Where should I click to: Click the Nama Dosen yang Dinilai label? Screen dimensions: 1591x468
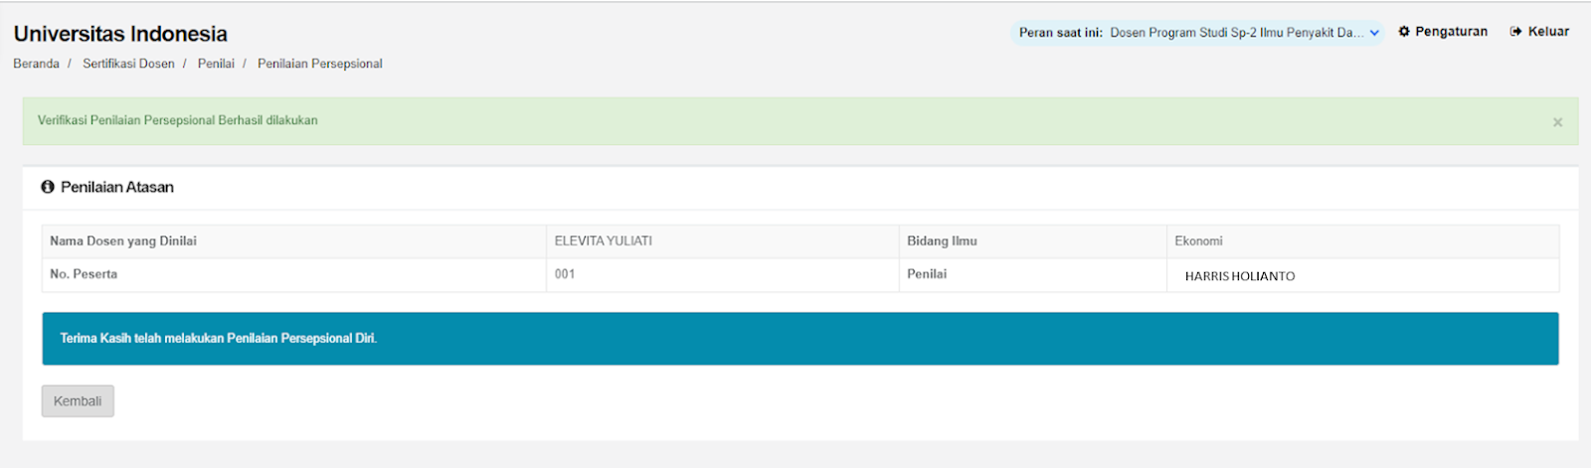click(x=123, y=241)
